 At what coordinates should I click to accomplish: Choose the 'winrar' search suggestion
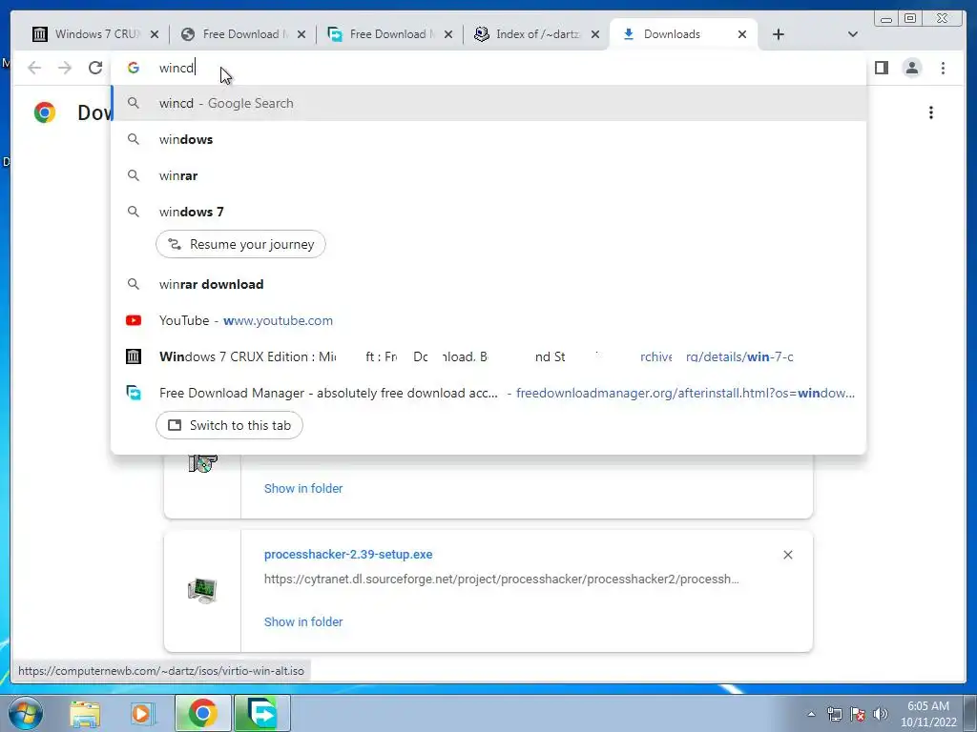(488, 175)
